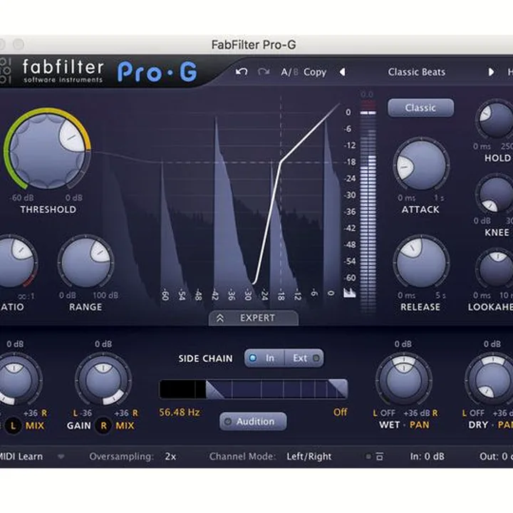Screen dimensions: 513x513
Task: Click the PAN label next to WET
Action: [x=419, y=425]
